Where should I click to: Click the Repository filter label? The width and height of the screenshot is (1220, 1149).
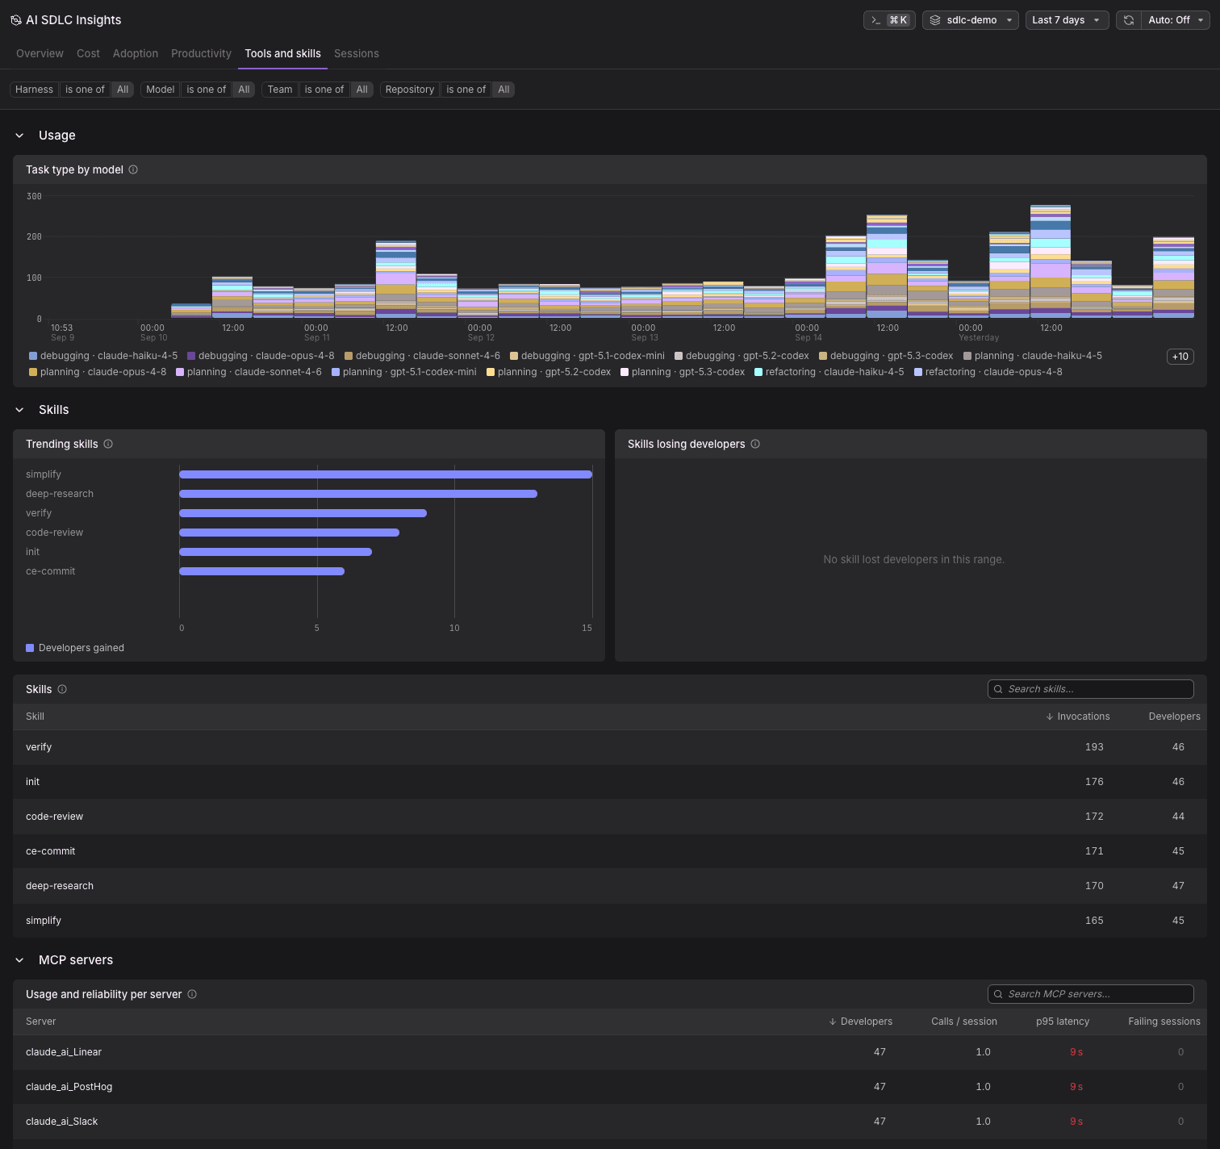[410, 90]
